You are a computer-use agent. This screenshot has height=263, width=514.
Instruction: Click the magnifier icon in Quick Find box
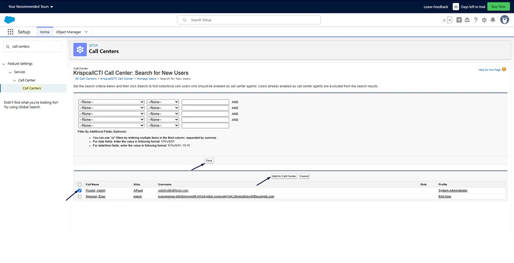8,47
